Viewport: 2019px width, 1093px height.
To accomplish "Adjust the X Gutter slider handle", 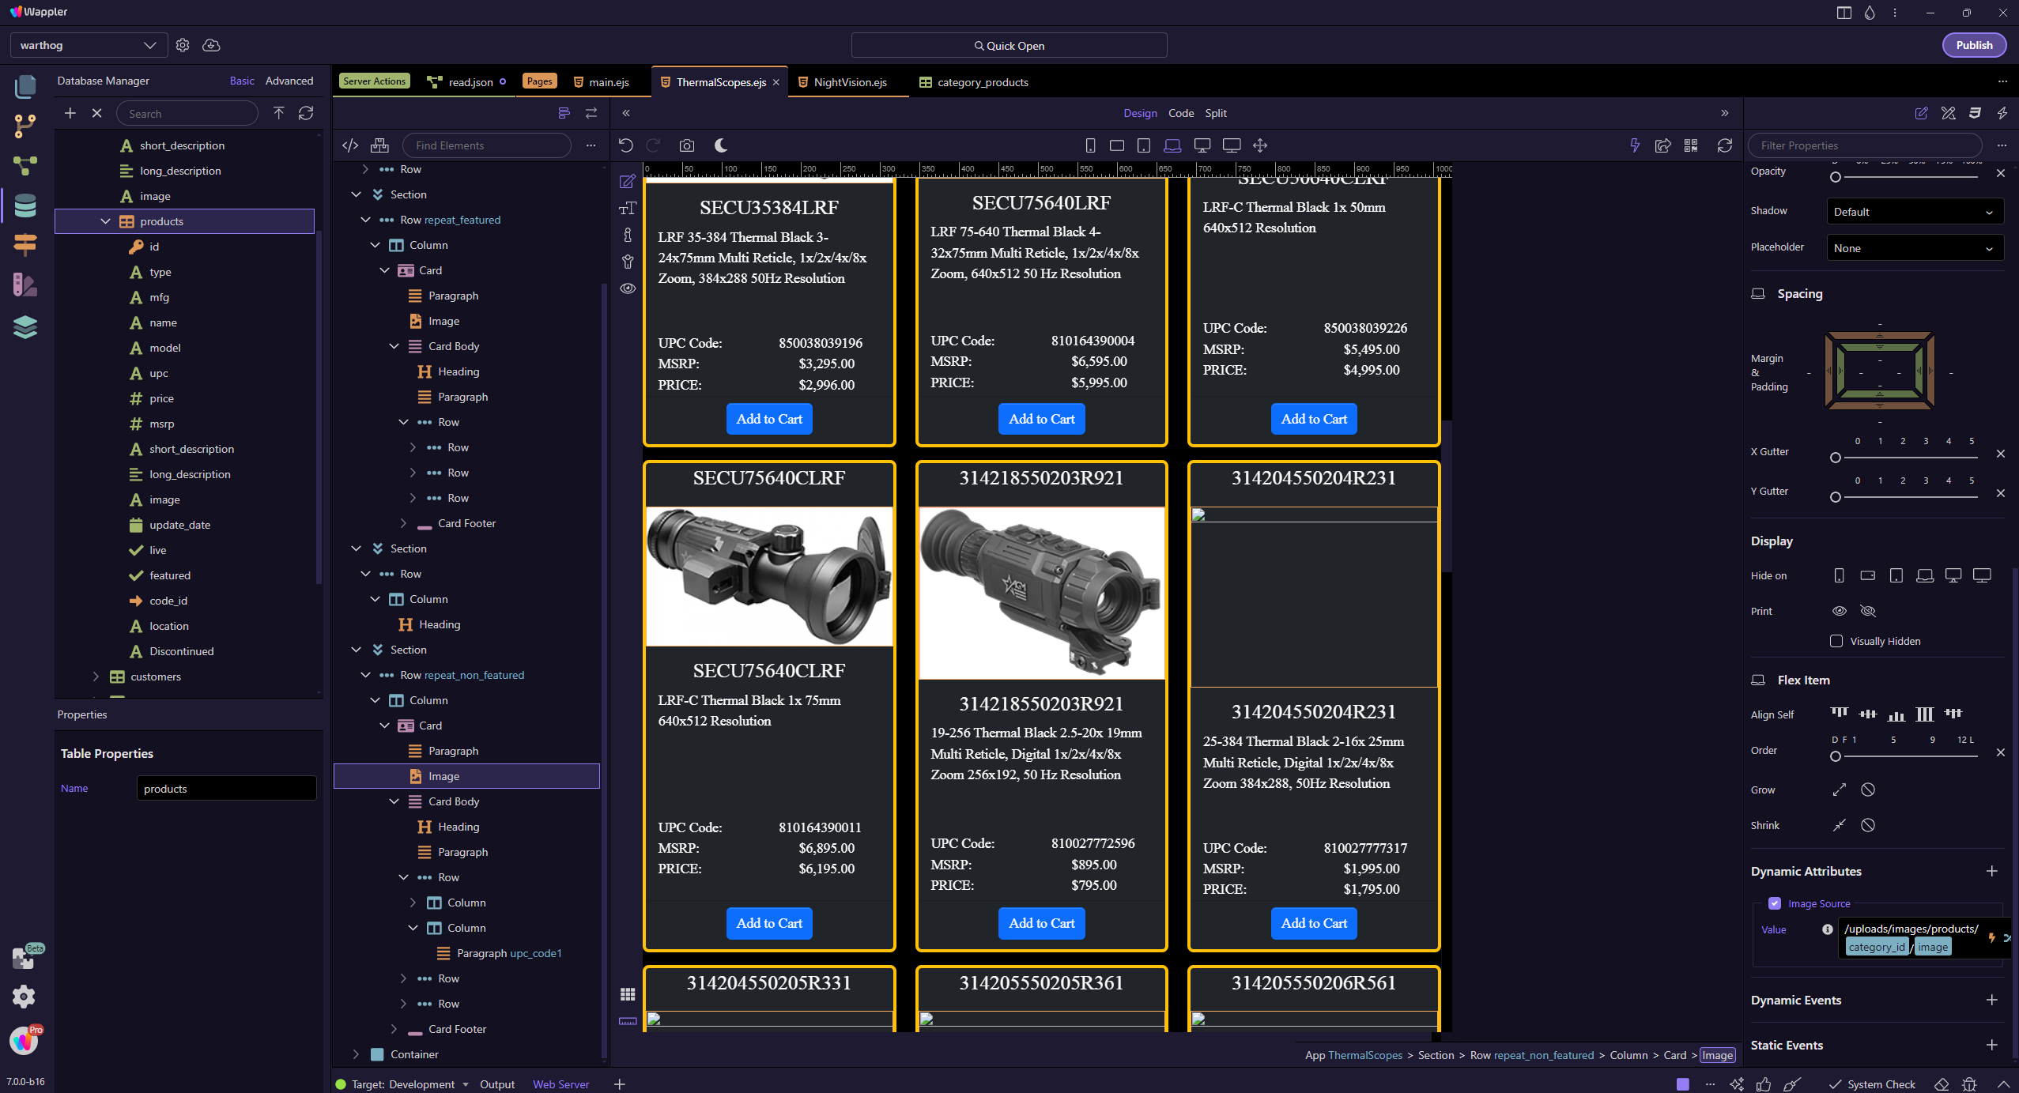I will [1836, 458].
